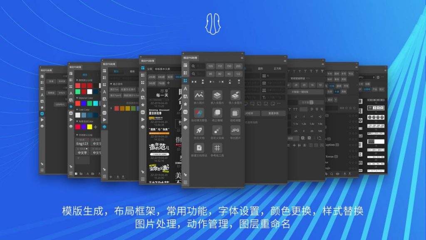Select the 参考线工具 grid icon

coord(217,147)
